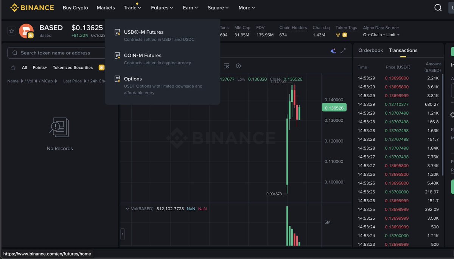Click the 0.13710377 trade price
Image resolution: width=454 pixels, height=259 pixels.
396,104
